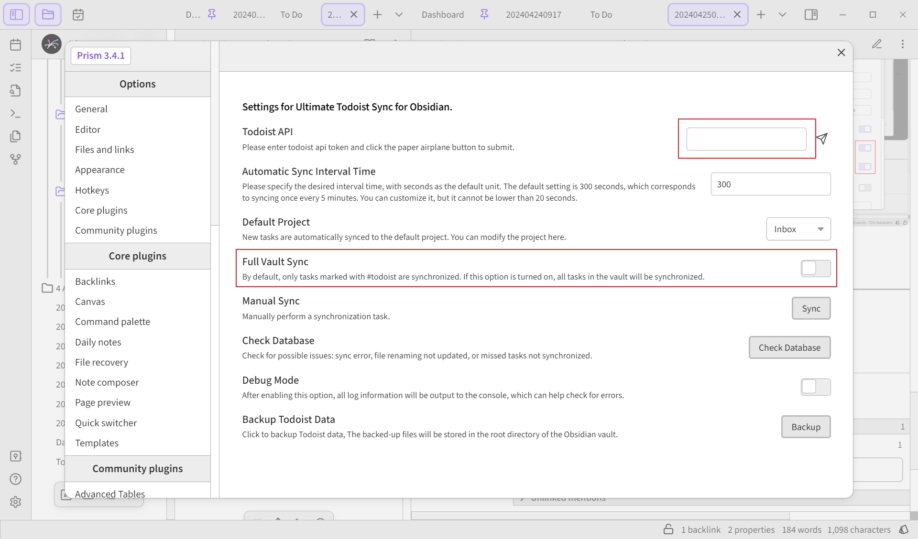This screenshot has height=539, width=918.
Task: Open the settings gear icon
Action: coord(16,502)
